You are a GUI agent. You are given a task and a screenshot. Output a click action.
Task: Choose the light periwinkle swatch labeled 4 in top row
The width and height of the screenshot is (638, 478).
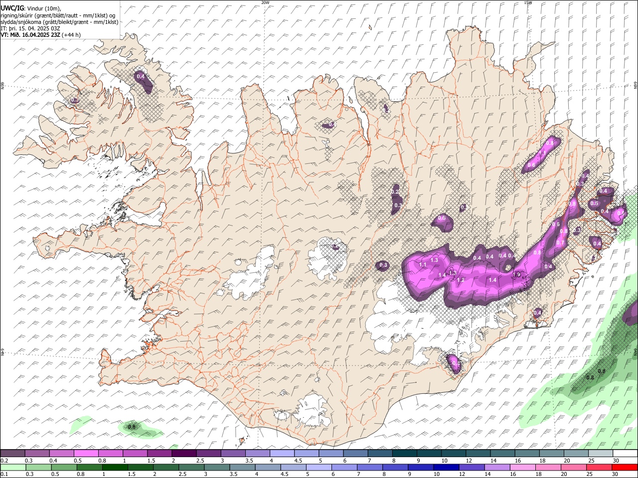pyautogui.click(x=282, y=453)
